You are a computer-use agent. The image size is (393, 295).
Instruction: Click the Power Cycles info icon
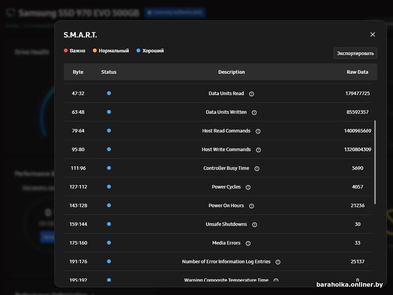click(x=248, y=187)
